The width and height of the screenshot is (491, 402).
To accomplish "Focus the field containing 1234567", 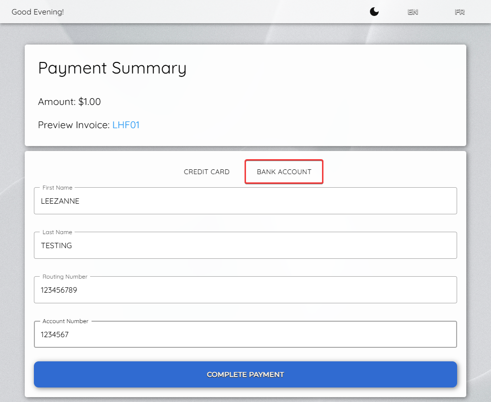I will [245, 335].
